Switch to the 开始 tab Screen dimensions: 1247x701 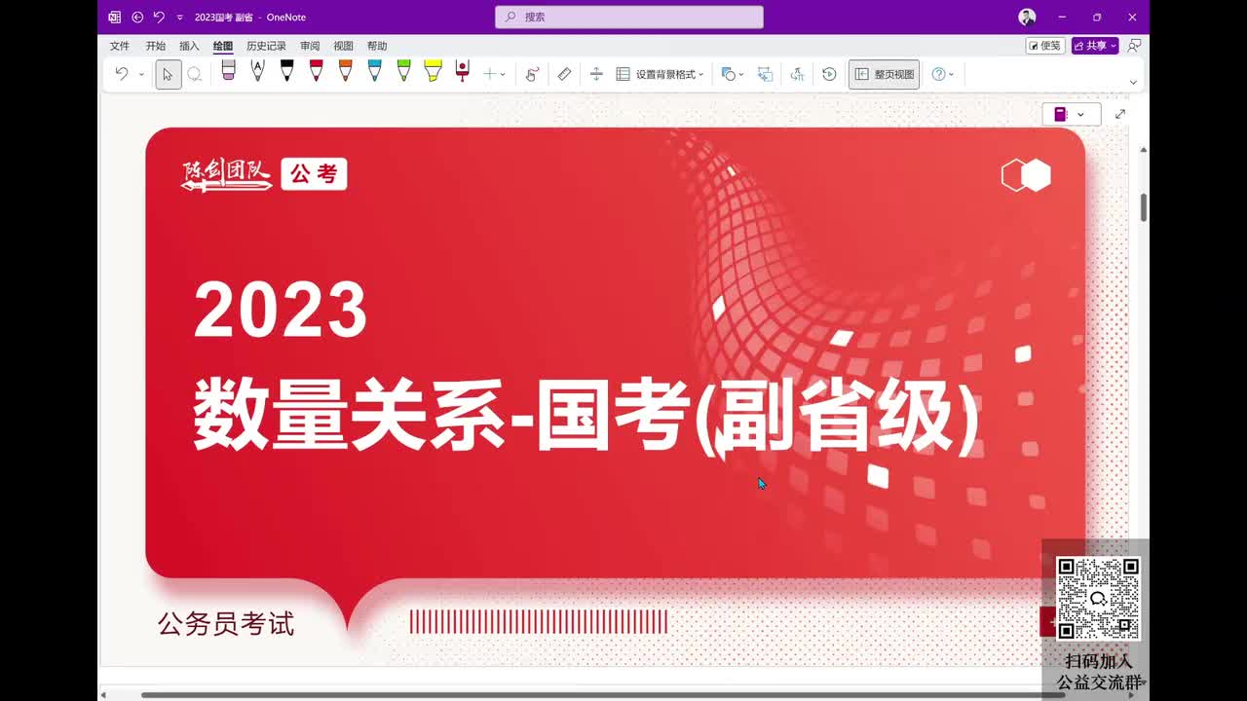155,46
